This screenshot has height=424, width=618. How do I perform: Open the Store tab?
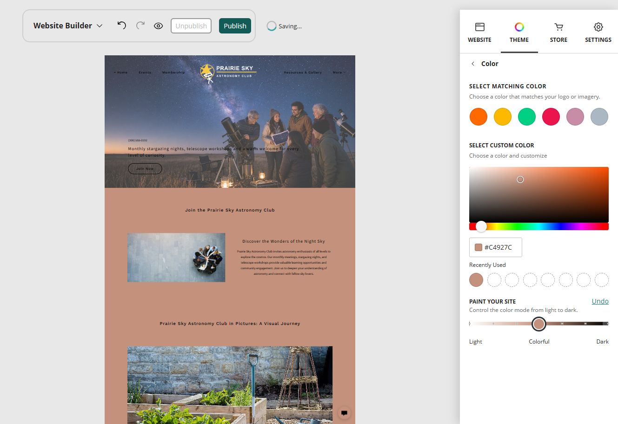[558, 33]
